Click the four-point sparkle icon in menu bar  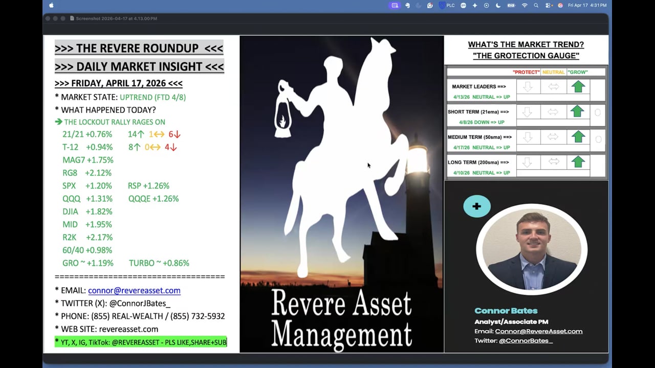click(475, 5)
